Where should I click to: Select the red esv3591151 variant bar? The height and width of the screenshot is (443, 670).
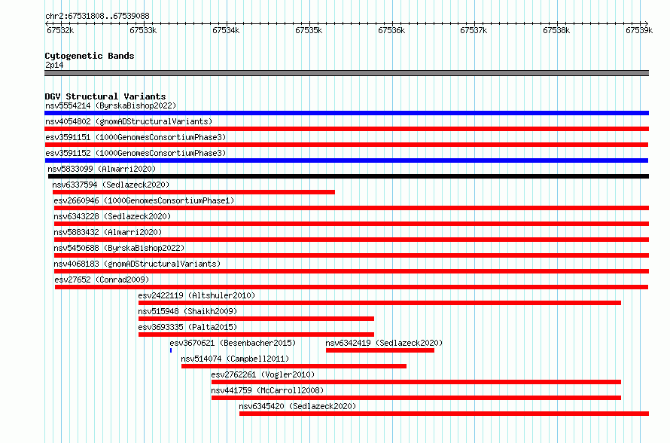346,145
